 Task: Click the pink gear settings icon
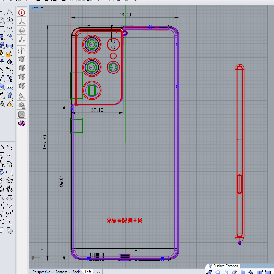click(22, 123)
